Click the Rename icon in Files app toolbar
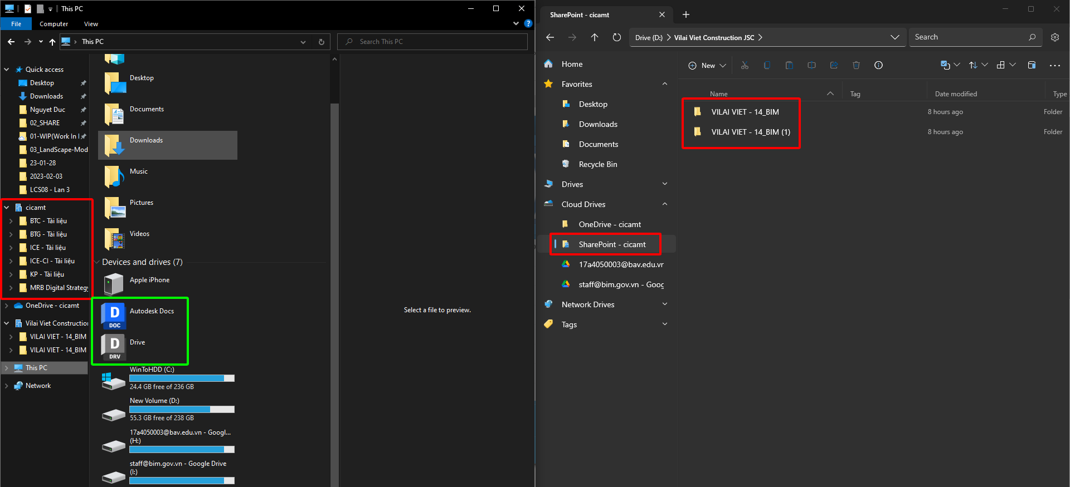Image resolution: width=1070 pixels, height=487 pixels. [811, 65]
